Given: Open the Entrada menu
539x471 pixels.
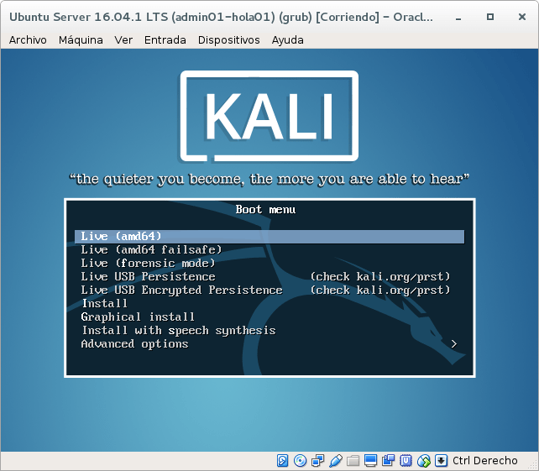Looking at the screenshot, I should point(165,40).
